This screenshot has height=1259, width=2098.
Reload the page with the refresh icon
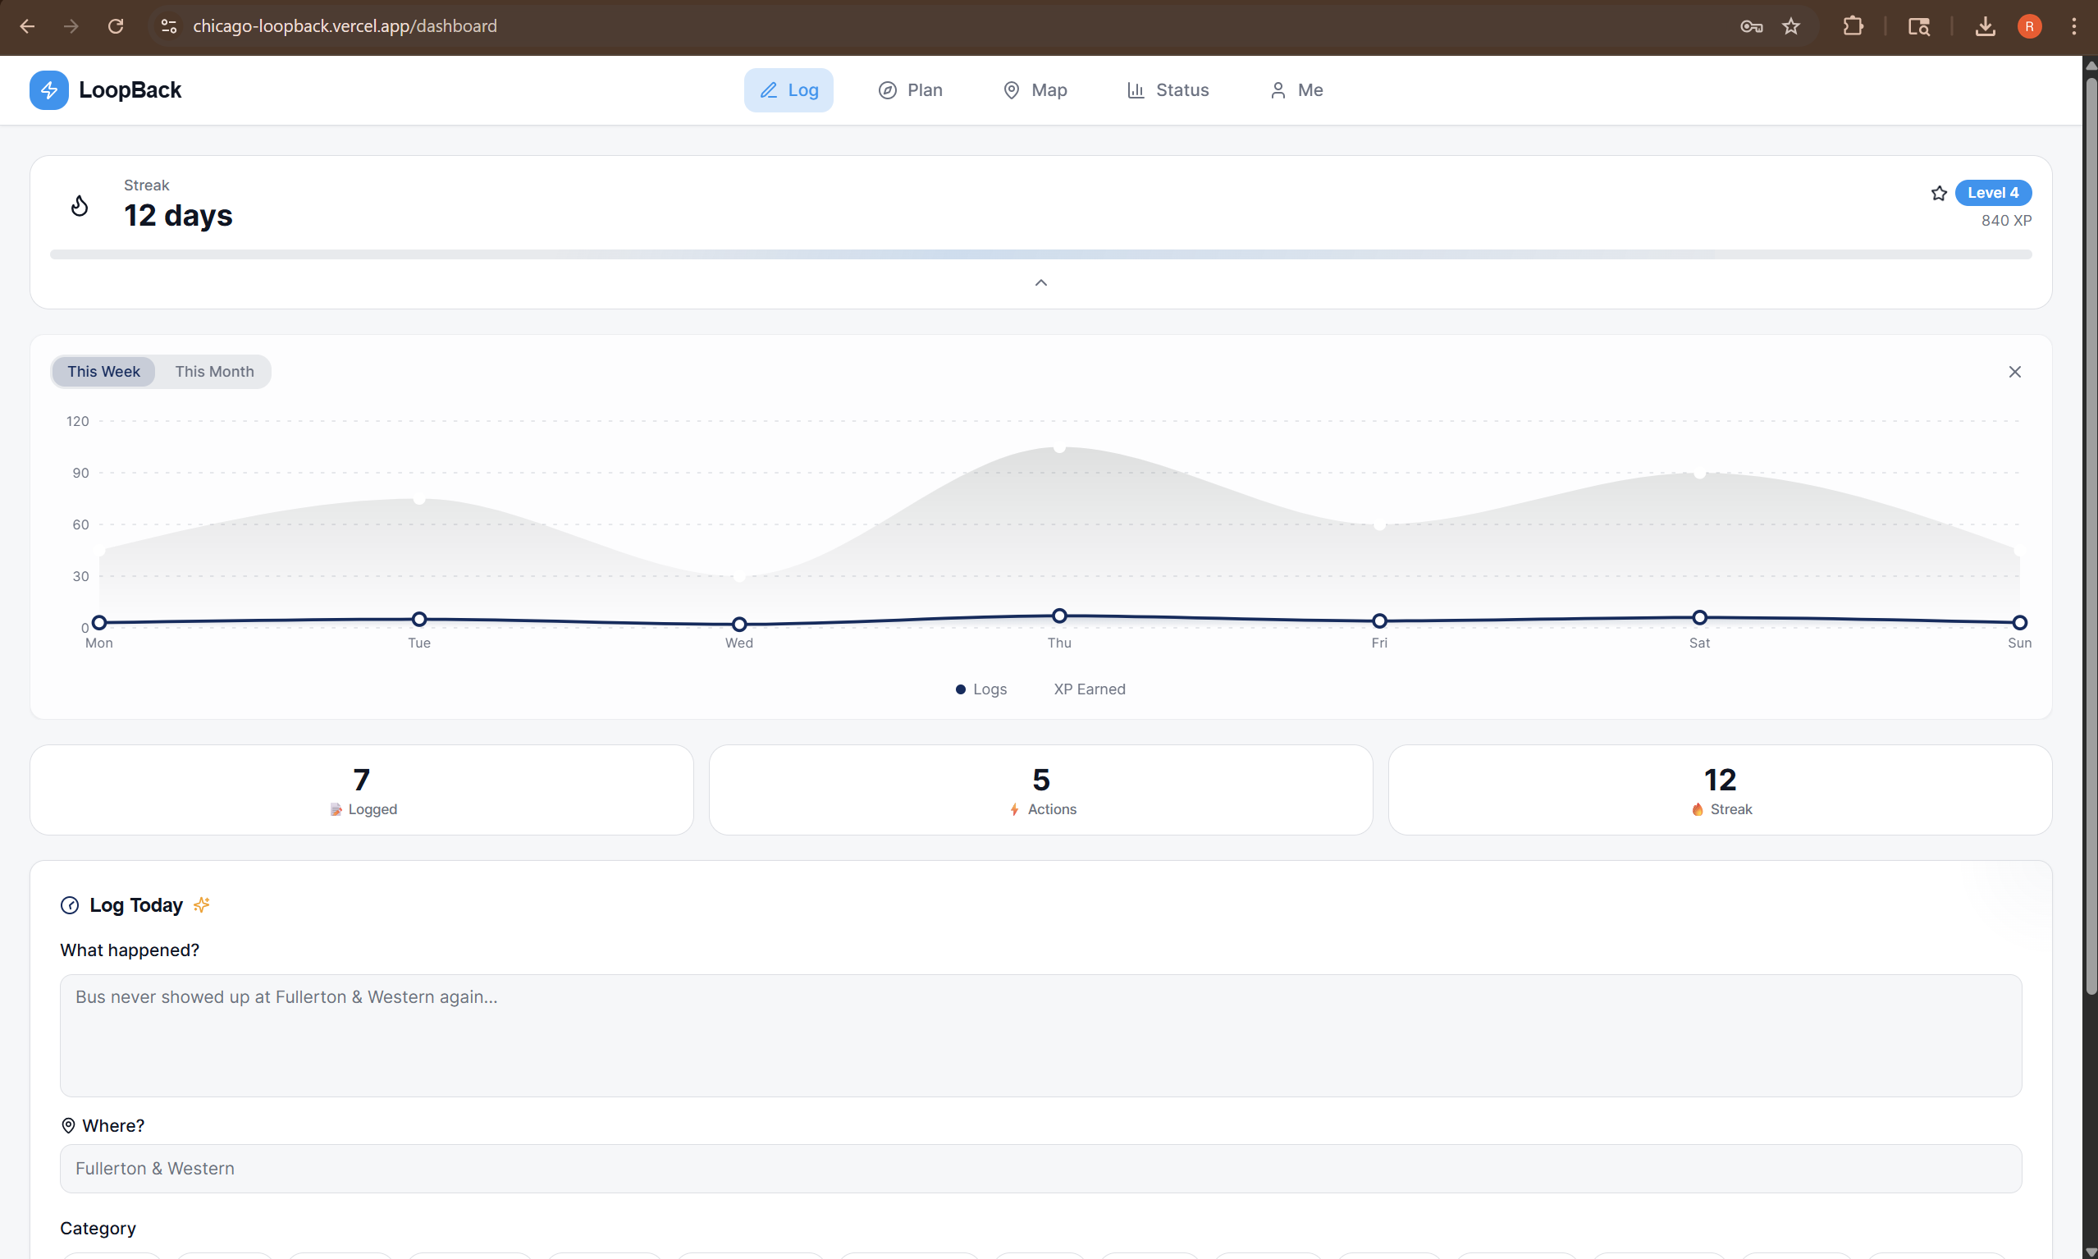pyautogui.click(x=116, y=26)
